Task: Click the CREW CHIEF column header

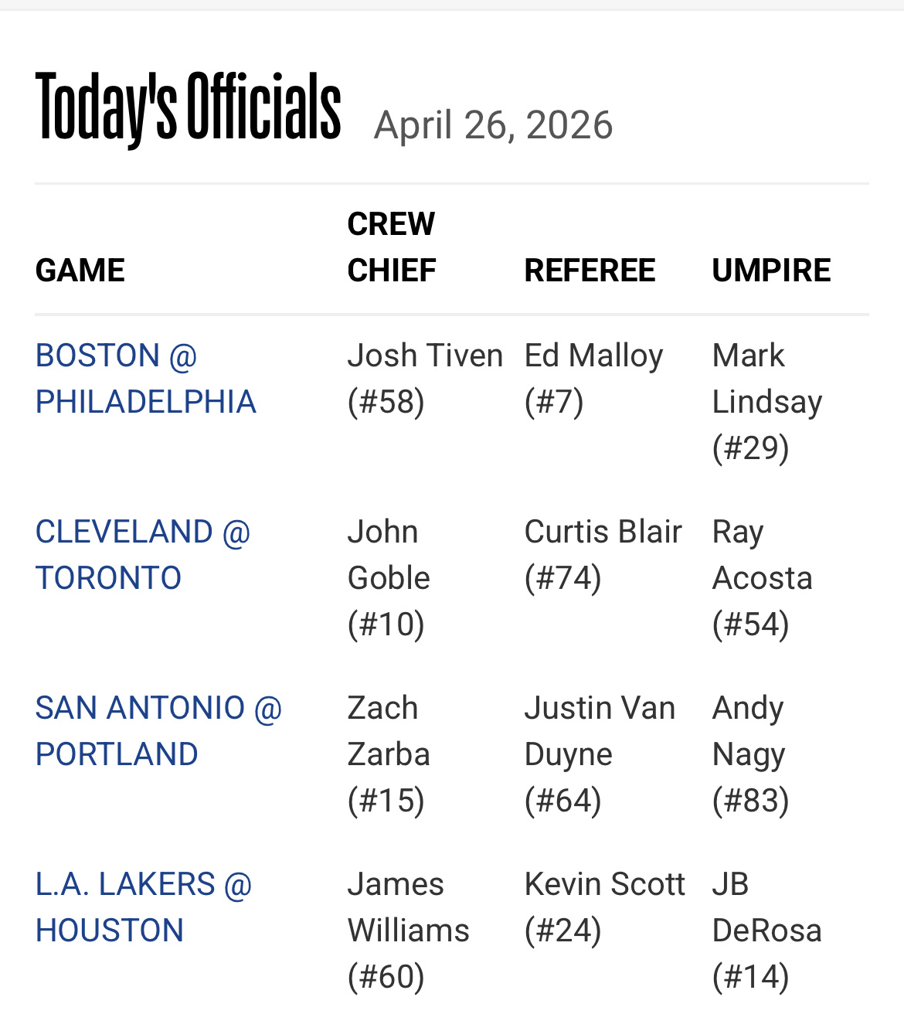Action: [392, 247]
